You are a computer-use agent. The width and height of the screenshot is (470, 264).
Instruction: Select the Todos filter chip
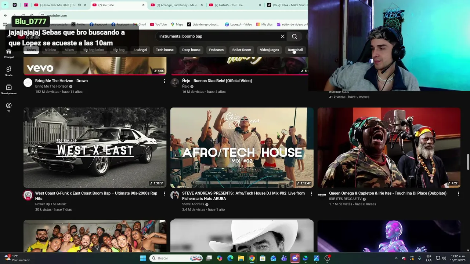(31, 50)
